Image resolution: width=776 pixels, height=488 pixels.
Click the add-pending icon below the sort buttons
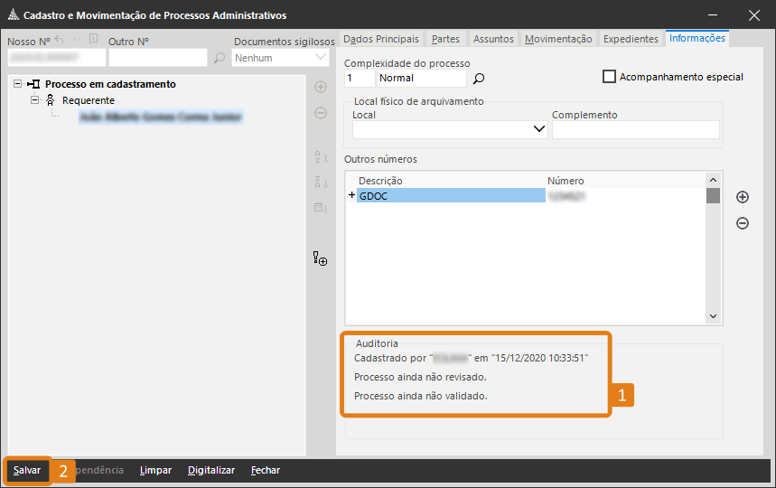click(x=320, y=259)
